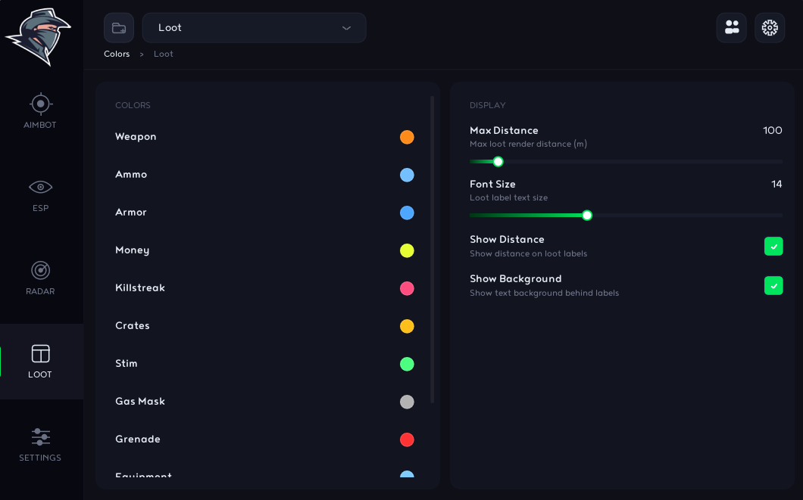Open the Settings sliders icon

(40, 437)
